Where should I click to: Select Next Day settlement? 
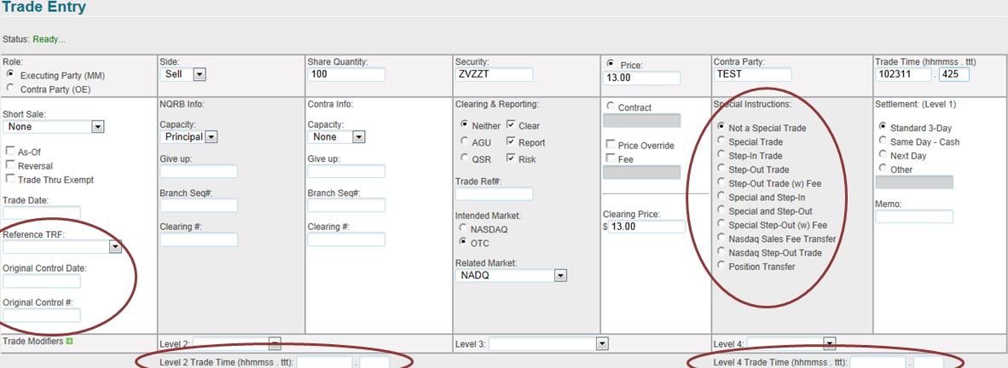pos(882,156)
